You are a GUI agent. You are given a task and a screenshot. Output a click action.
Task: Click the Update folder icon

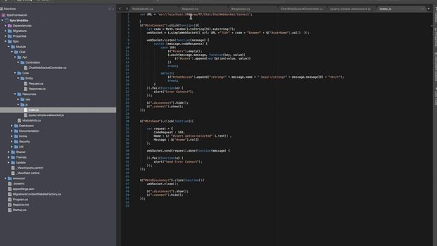click(x=13, y=163)
